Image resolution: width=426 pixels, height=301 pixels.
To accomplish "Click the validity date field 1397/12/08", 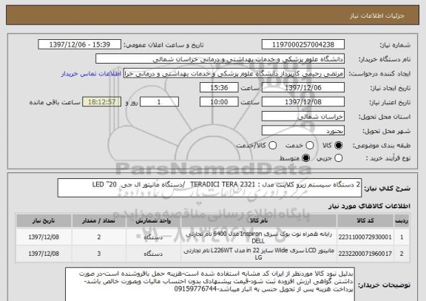I will [303, 102].
